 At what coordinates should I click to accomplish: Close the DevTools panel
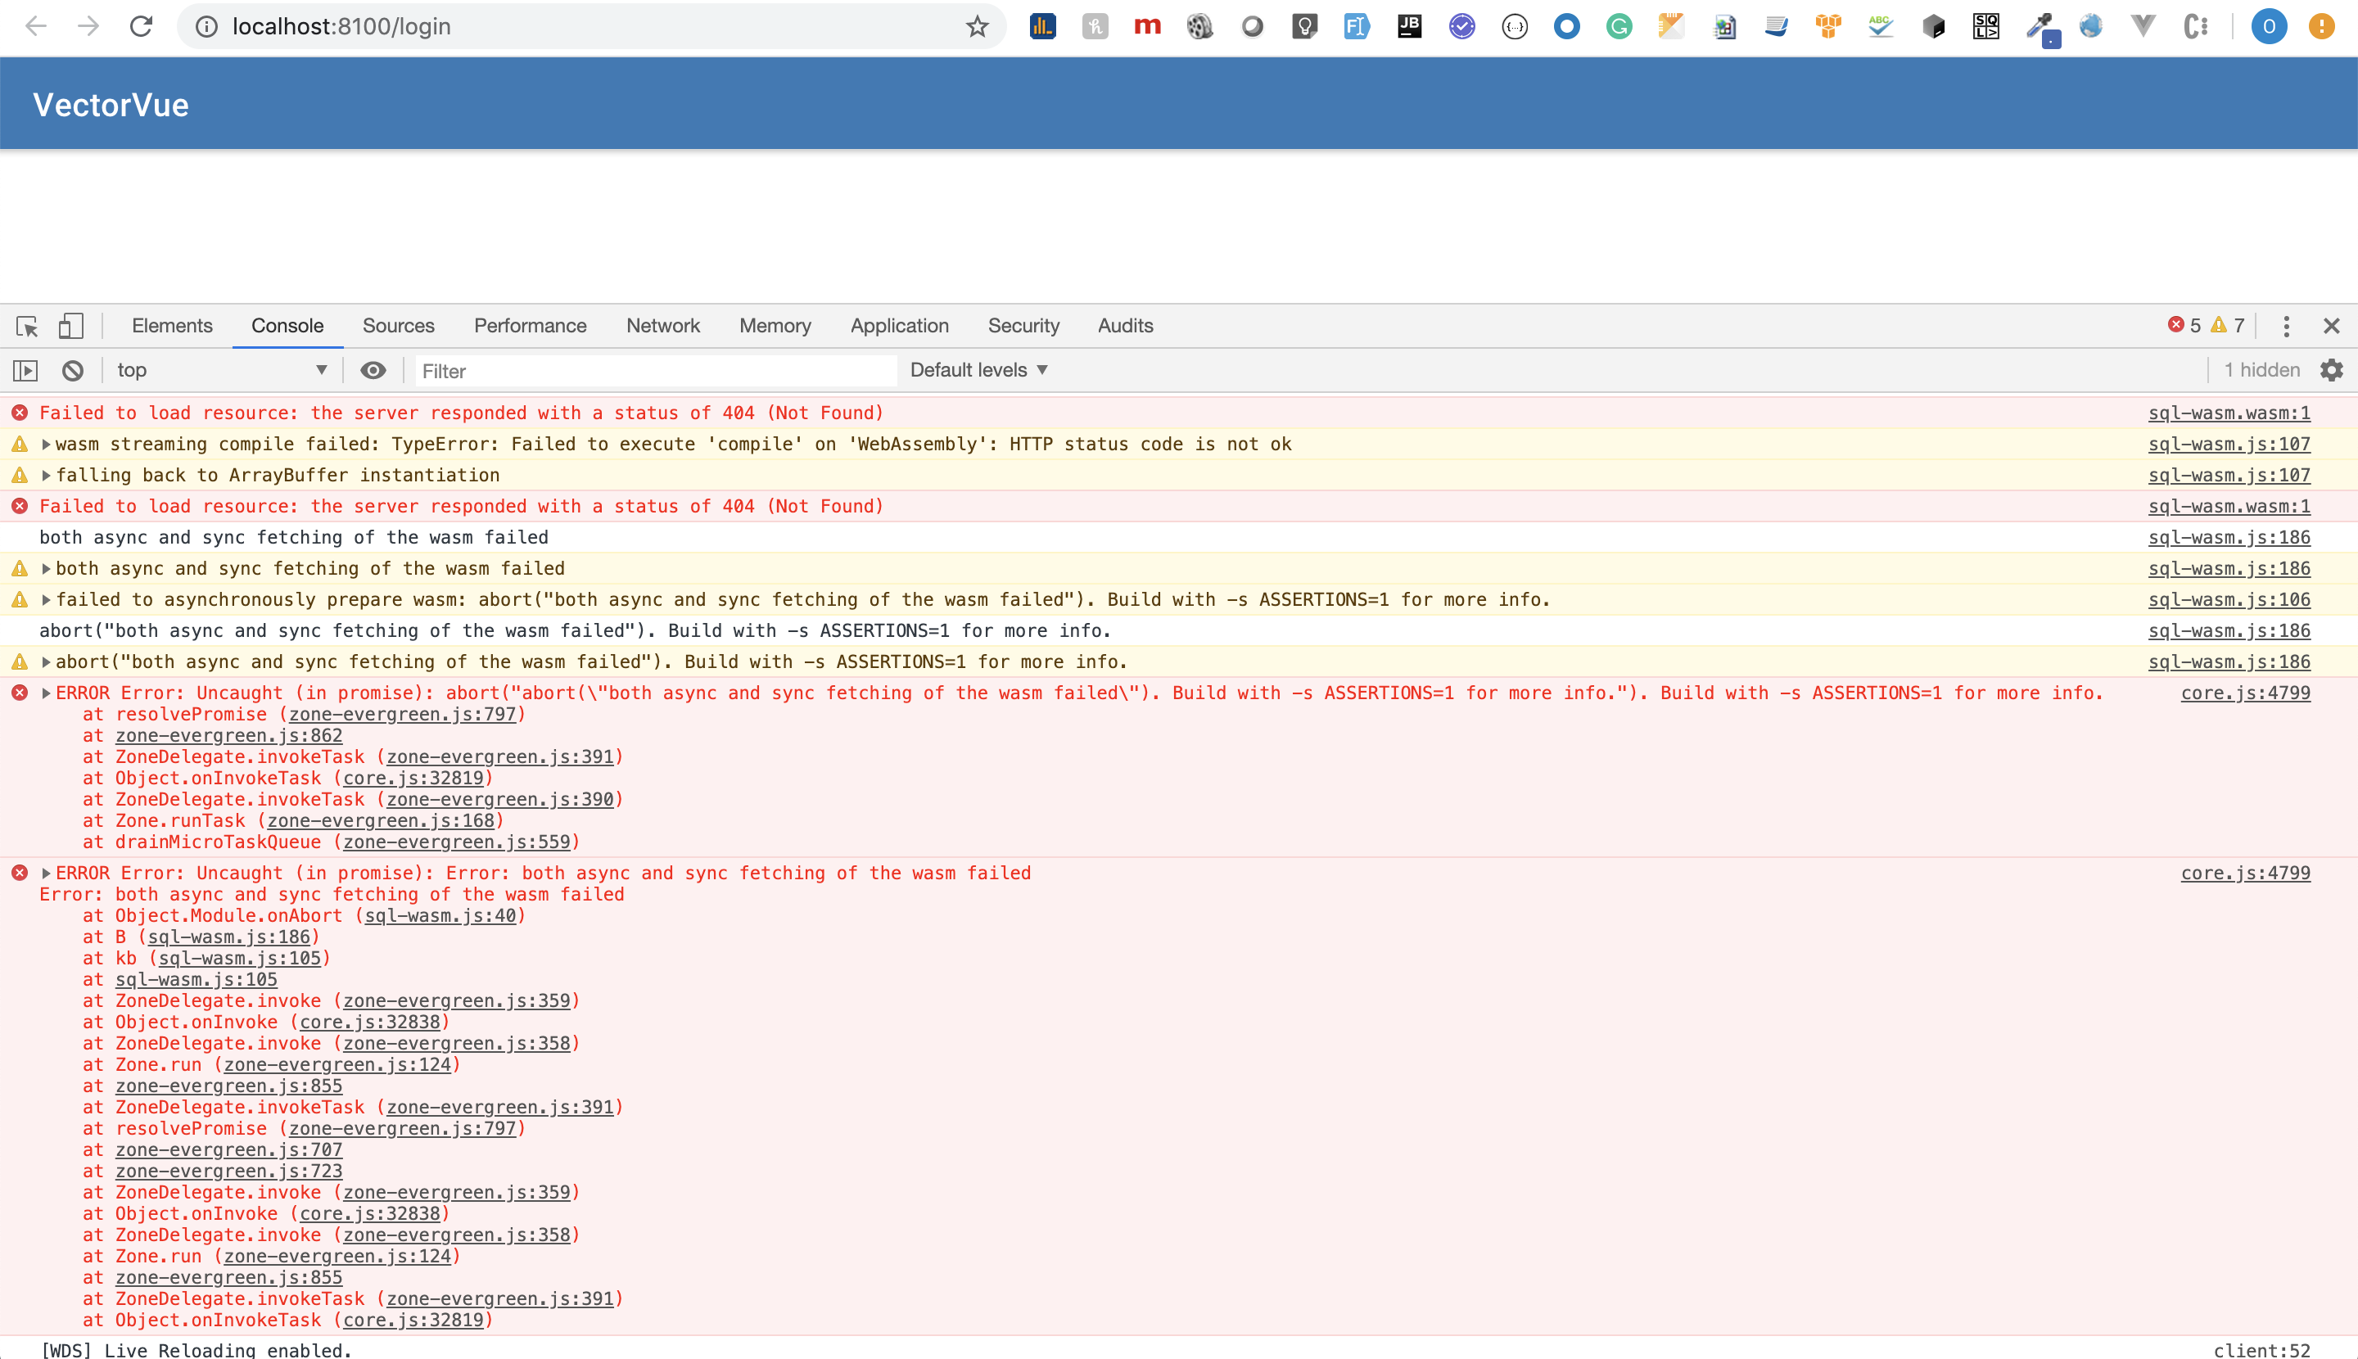tap(2331, 326)
